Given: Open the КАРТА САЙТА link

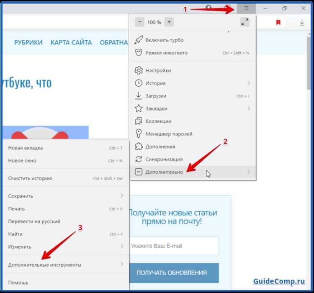Looking at the screenshot, I should point(71,42).
